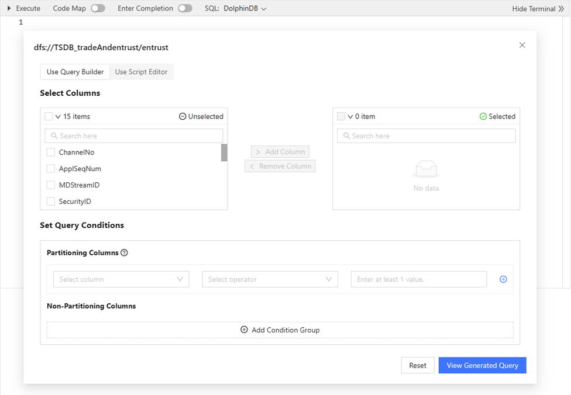The image size is (571, 395).
Task: Tick the SecurityID column checkbox
Action: pos(51,202)
